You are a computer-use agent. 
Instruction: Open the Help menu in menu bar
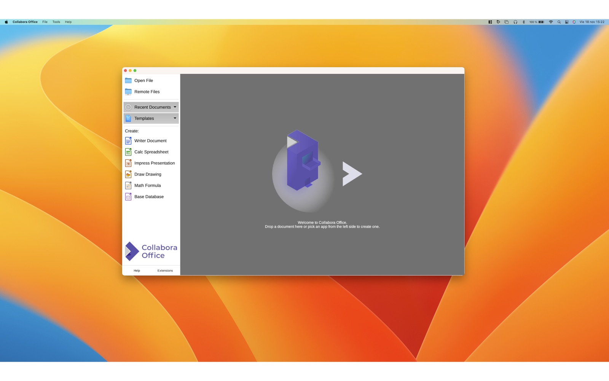[x=68, y=22]
